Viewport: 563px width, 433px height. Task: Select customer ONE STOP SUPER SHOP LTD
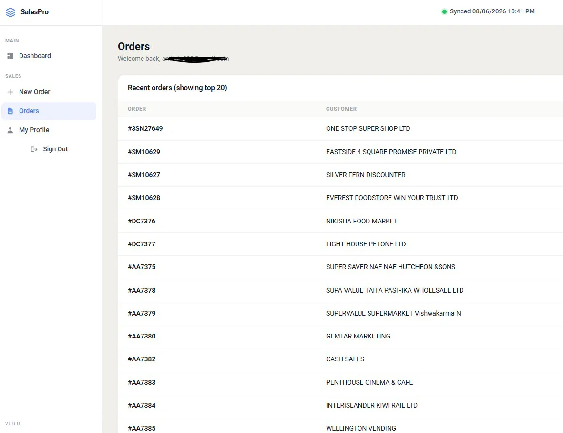[368, 129]
